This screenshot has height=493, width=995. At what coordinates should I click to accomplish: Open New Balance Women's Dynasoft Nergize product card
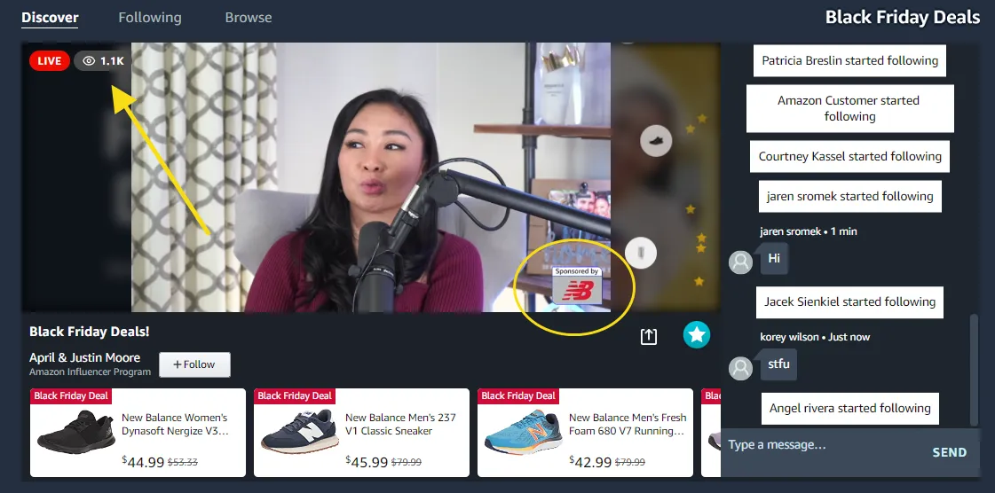click(138, 433)
